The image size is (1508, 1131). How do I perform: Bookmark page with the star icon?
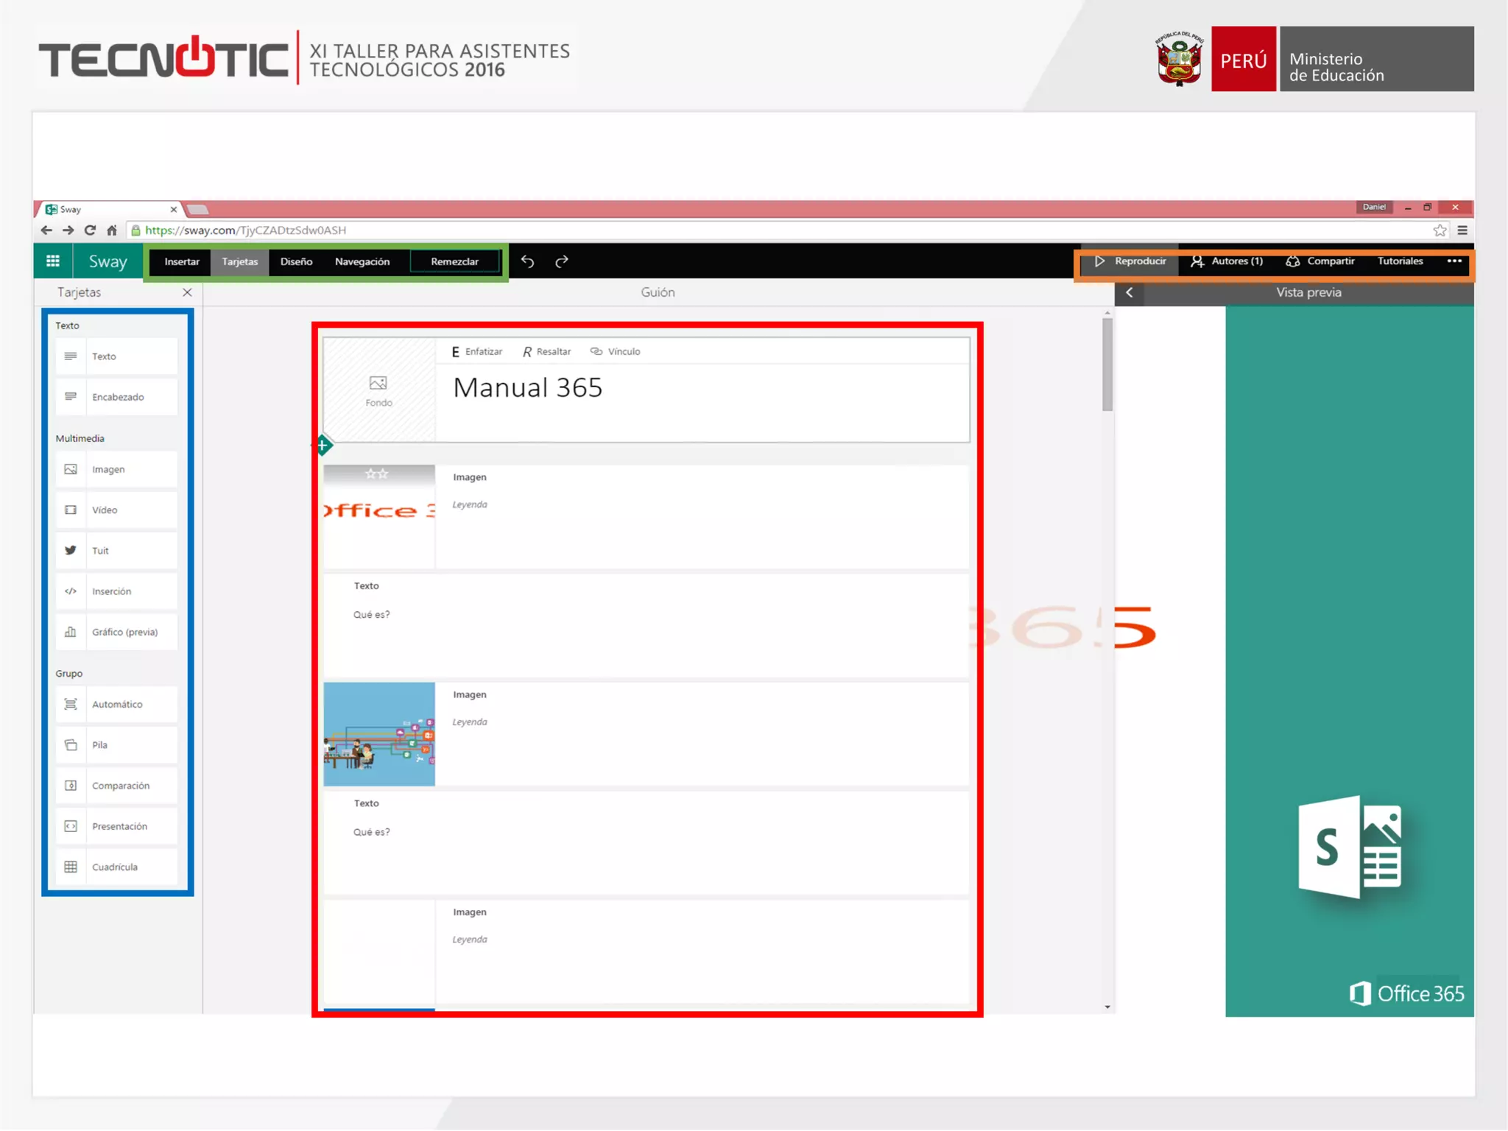pos(1440,230)
